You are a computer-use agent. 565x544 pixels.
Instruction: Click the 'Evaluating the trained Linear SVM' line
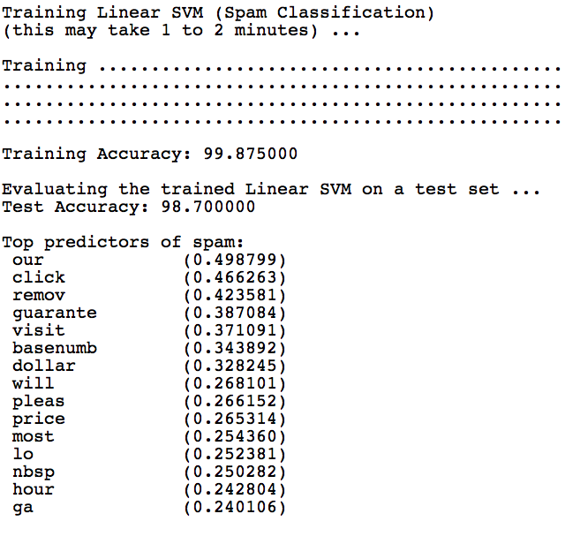click(x=271, y=190)
